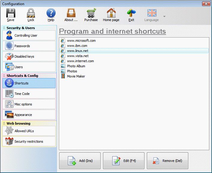
Task: Open the Users page
Action: [29, 67]
